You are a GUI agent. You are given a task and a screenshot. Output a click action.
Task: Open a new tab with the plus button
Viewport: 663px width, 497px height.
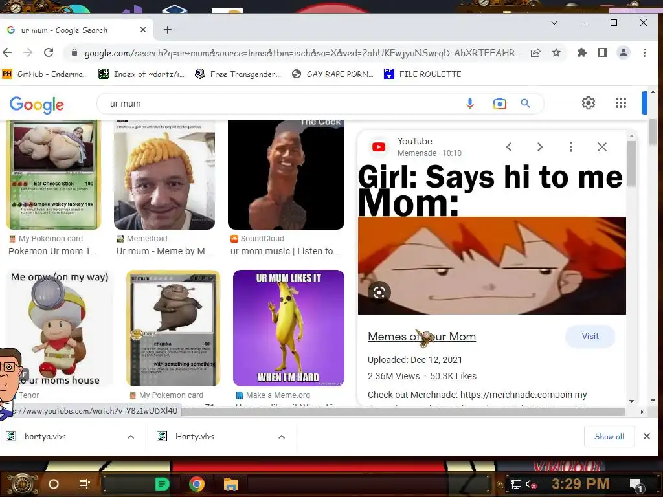168,30
